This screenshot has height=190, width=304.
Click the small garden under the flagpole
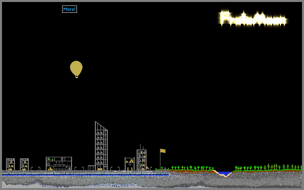[x=162, y=169]
